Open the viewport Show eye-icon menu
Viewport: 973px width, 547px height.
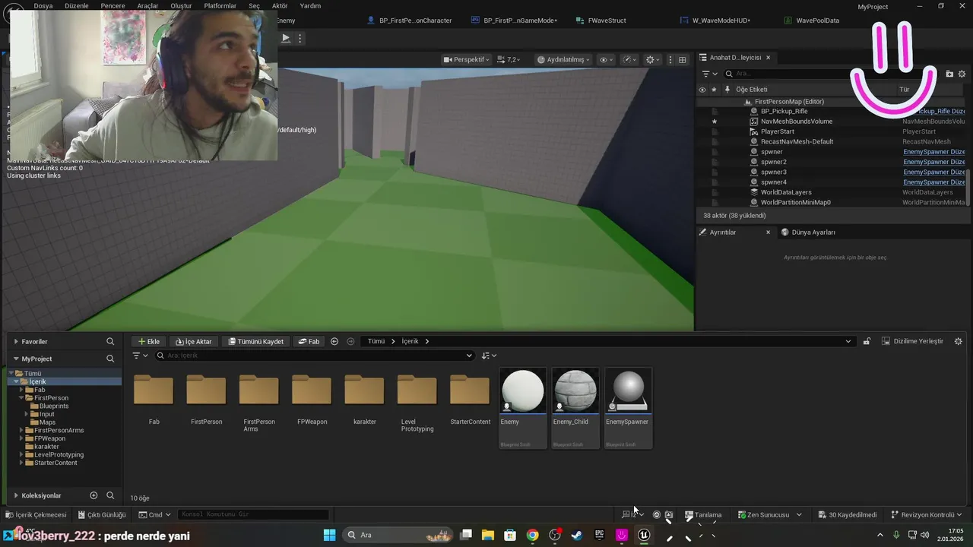coord(606,59)
